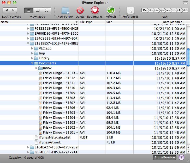The height and width of the screenshot is (163, 190).
Task: Click the 110.4 MB size cell
Action: coord(114,73)
